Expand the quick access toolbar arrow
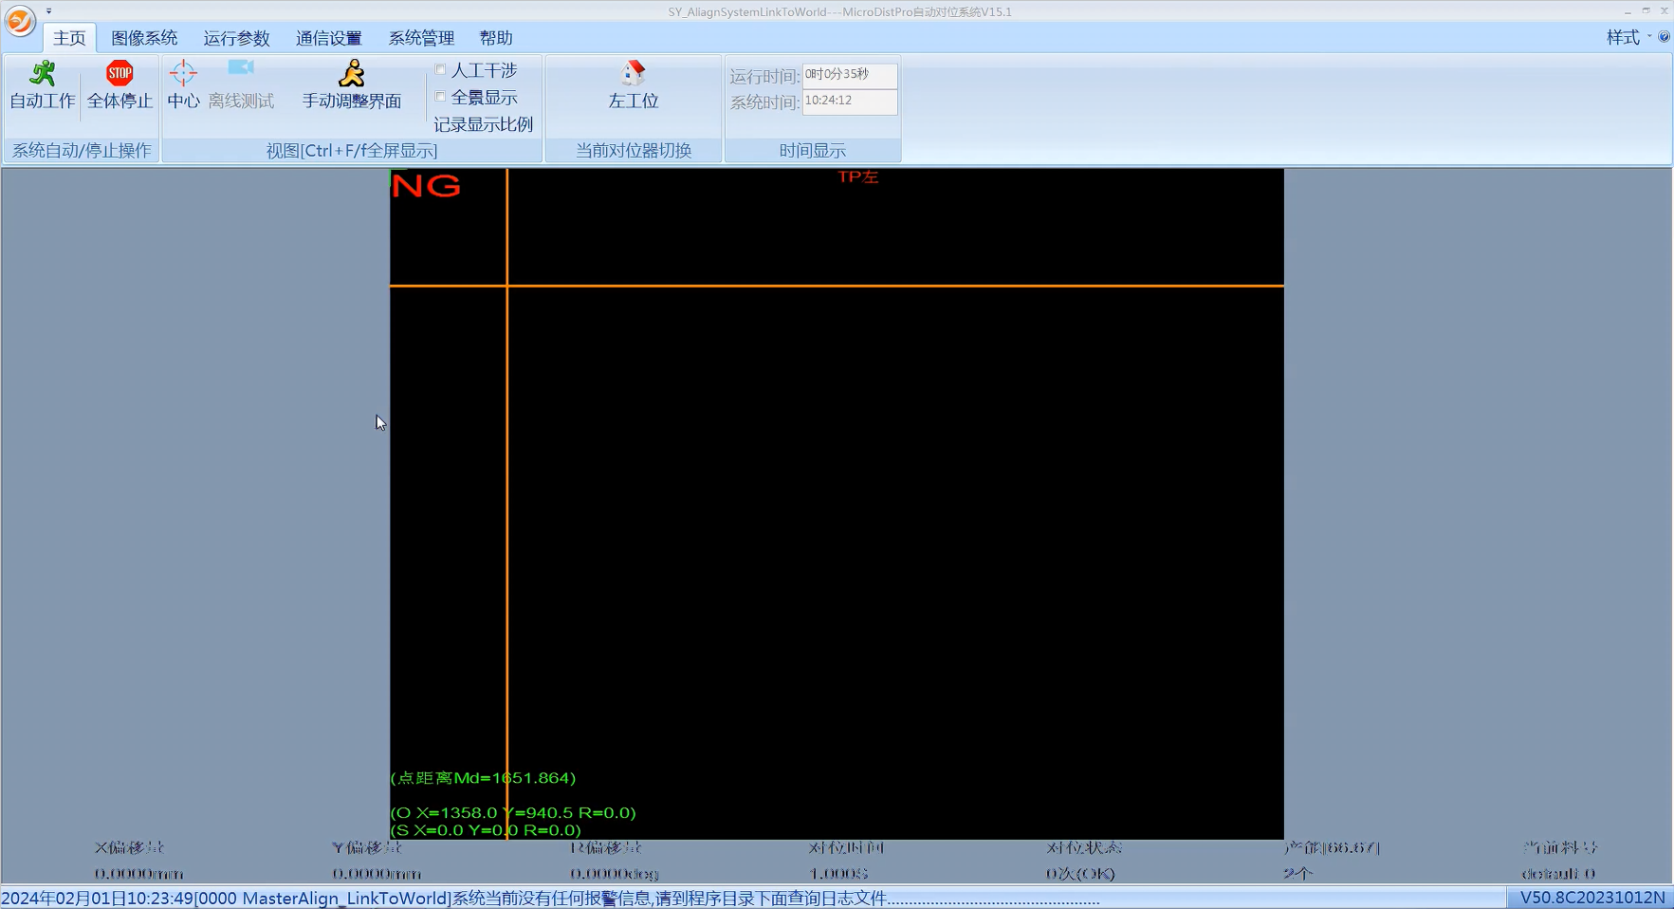The width and height of the screenshot is (1674, 909). point(49,11)
